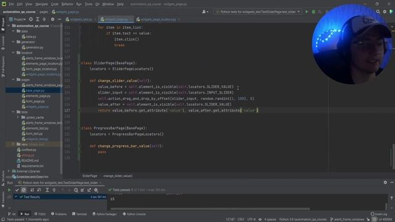
Task: Open run configuration dropdown
Action: point(258,12)
